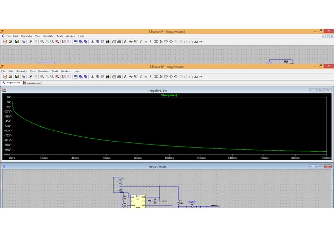Select Text Aa tool in front window toolbar
The height and width of the screenshot is (237, 334).
click(196, 77)
